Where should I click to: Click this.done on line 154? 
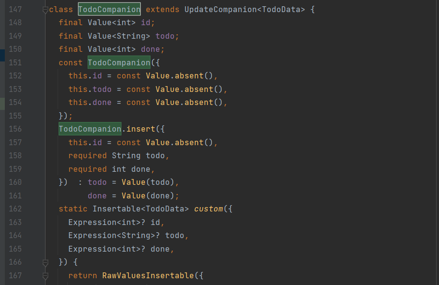[x=90, y=102]
